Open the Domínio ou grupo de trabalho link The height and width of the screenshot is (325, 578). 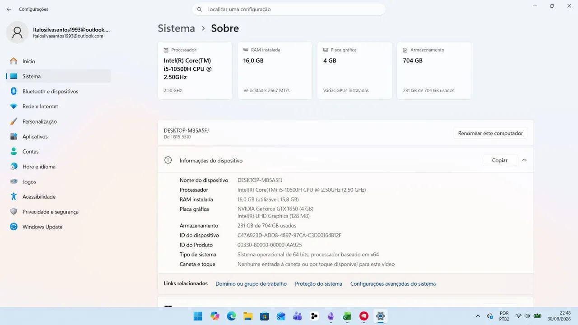click(x=251, y=284)
